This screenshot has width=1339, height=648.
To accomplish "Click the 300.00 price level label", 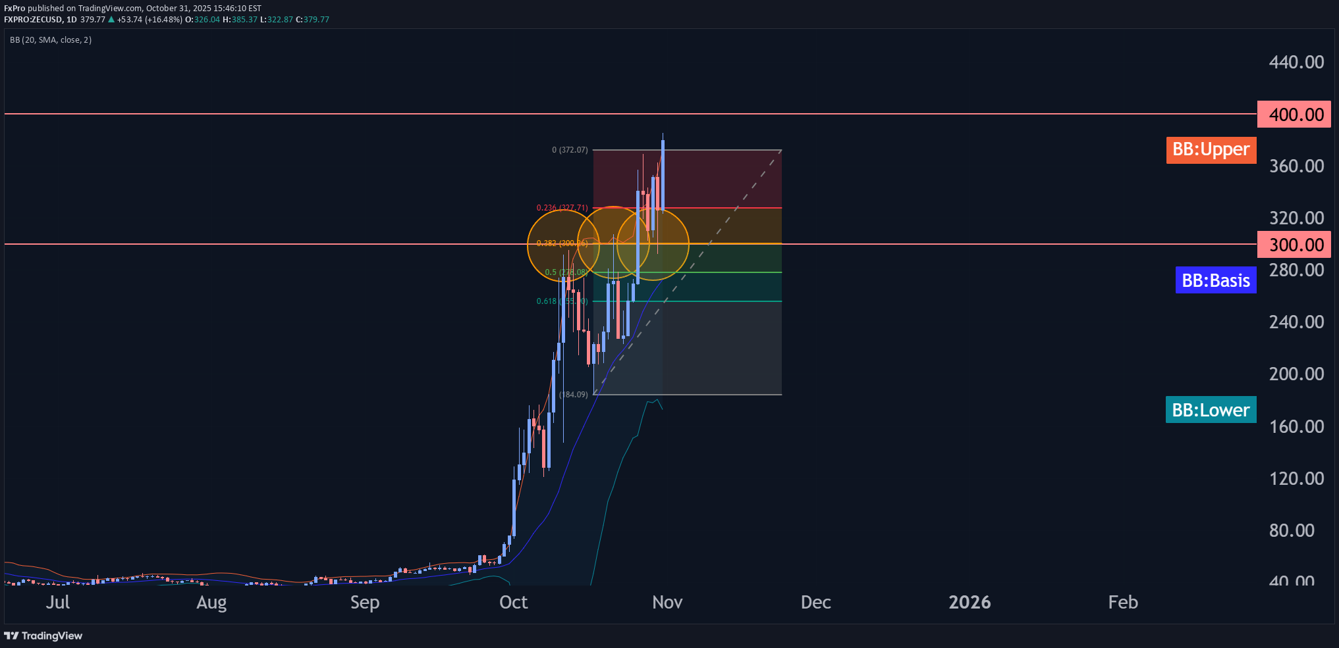I will coord(1294,245).
